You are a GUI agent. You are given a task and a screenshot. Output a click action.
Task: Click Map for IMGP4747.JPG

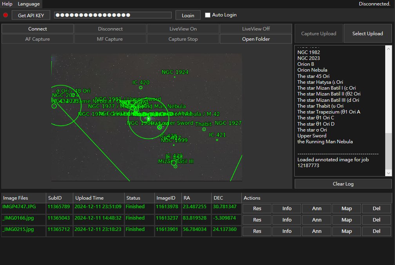[347, 208]
